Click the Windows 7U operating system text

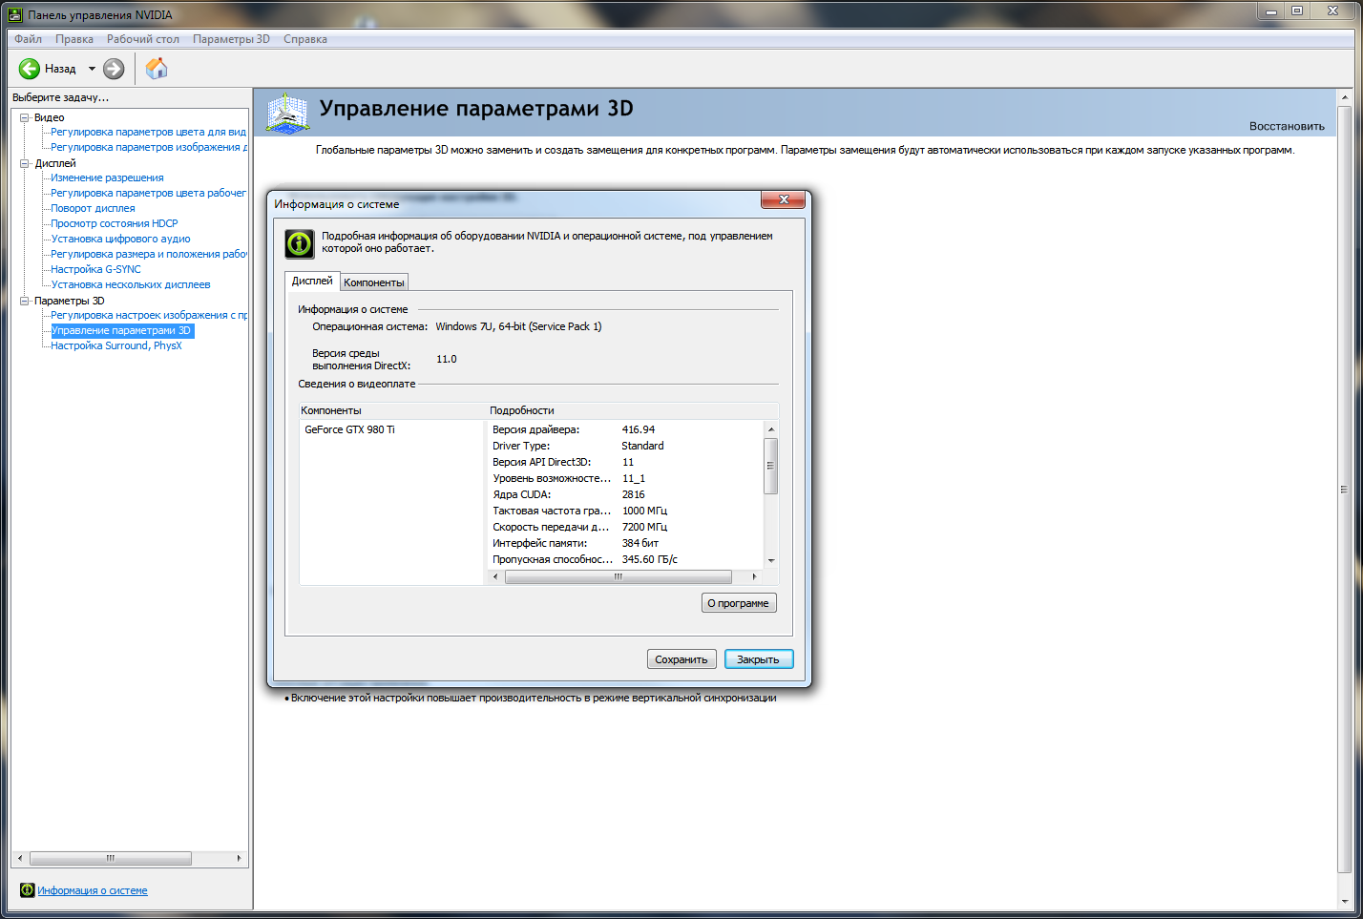coord(518,326)
